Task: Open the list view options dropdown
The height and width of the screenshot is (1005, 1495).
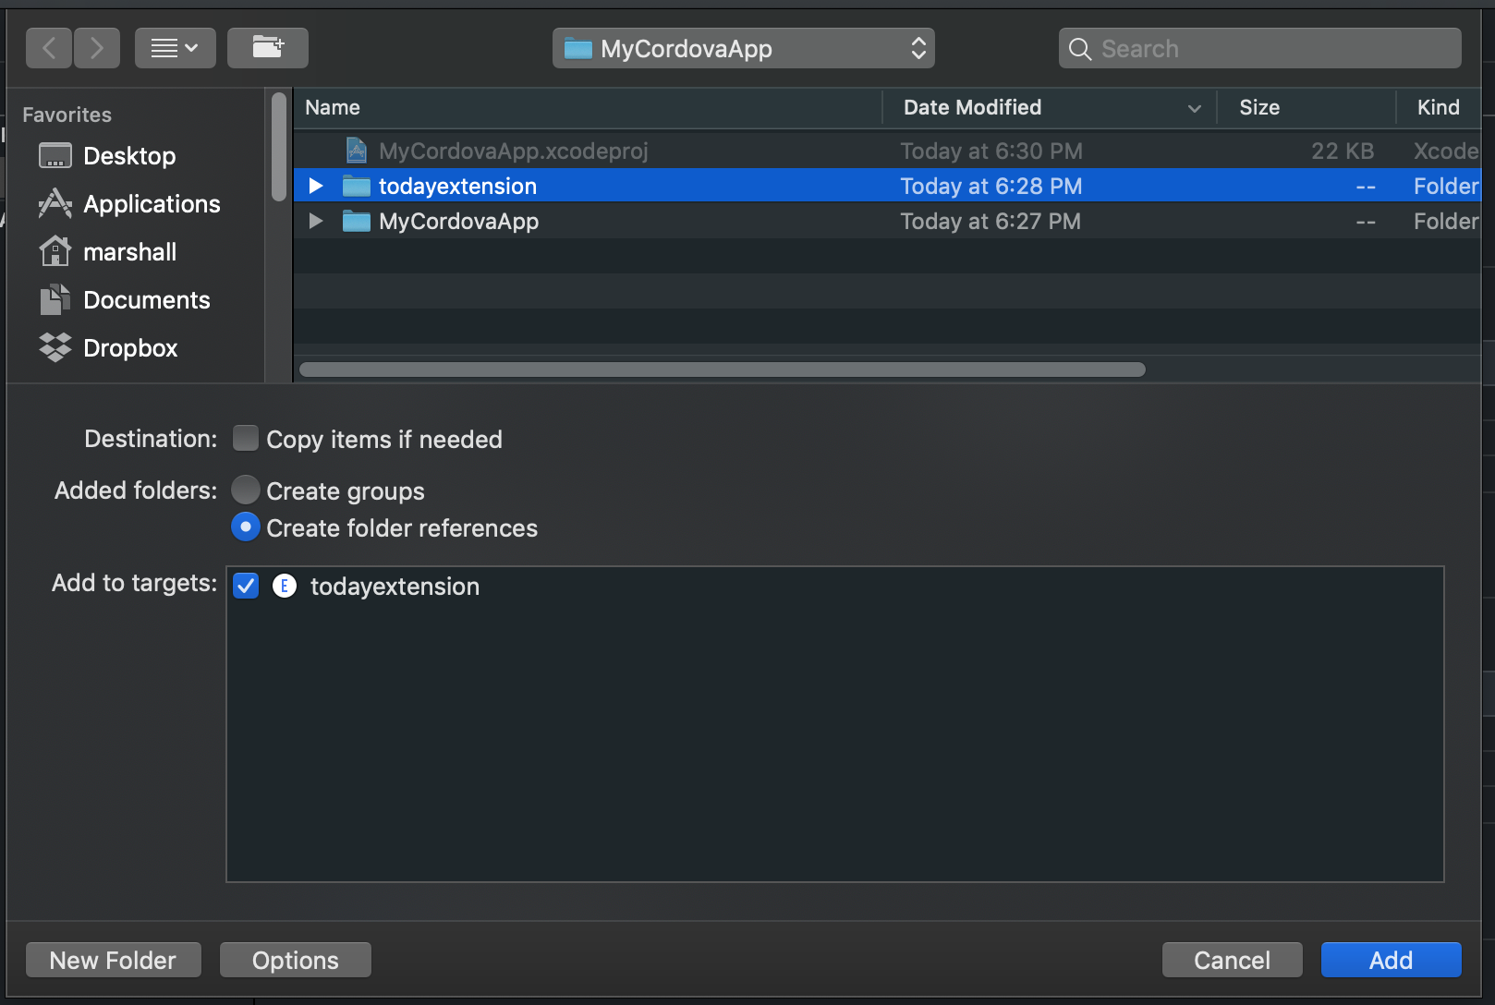Action: [x=175, y=48]
